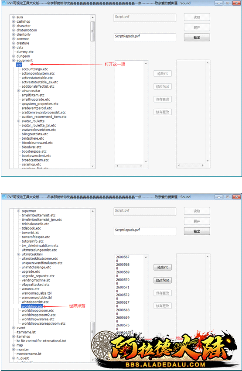Click the ScriptRepack.pvf field in lower window
This screenshot has width=242, height=371.
[145, 231]
